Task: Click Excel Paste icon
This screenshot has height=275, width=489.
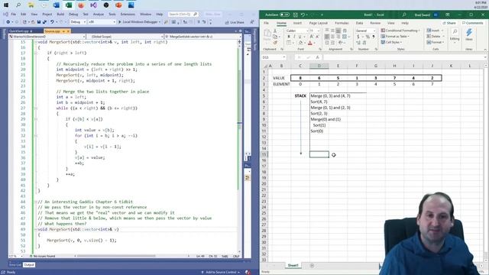Action: pyautogui.click(x=267, y=35)
